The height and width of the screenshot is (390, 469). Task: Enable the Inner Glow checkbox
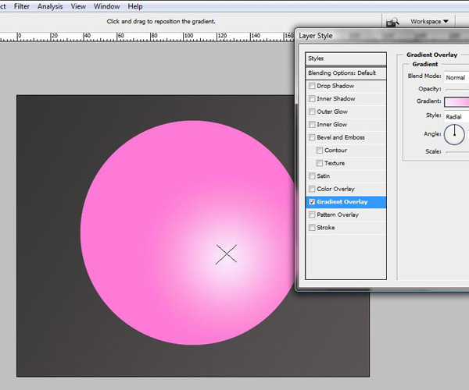[x=312, y=125]
